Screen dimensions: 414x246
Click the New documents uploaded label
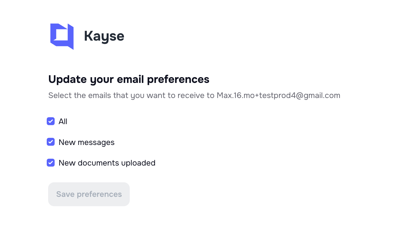[x=107, y=163]
